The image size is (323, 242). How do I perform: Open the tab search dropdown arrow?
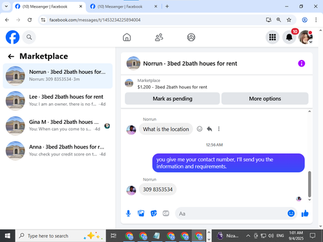(6, 6)
